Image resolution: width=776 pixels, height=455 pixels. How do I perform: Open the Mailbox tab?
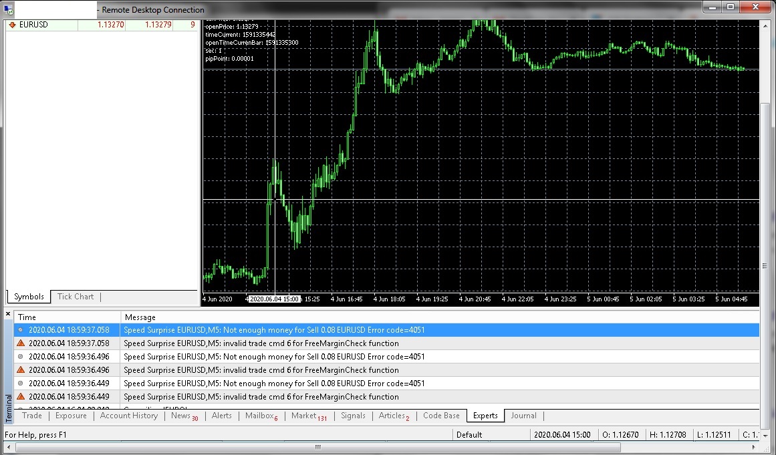pos(260,416)
